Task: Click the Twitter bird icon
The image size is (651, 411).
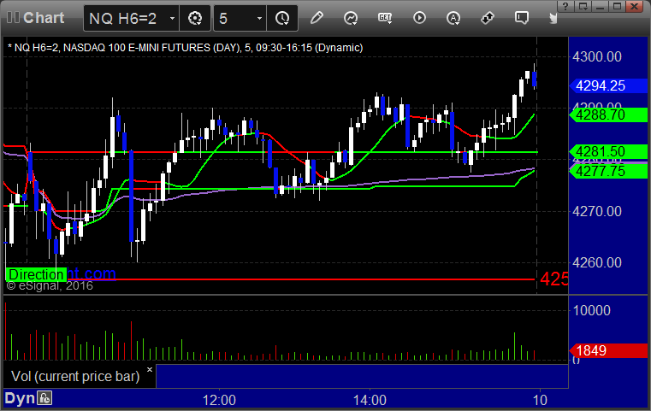Action: point(553,18)
